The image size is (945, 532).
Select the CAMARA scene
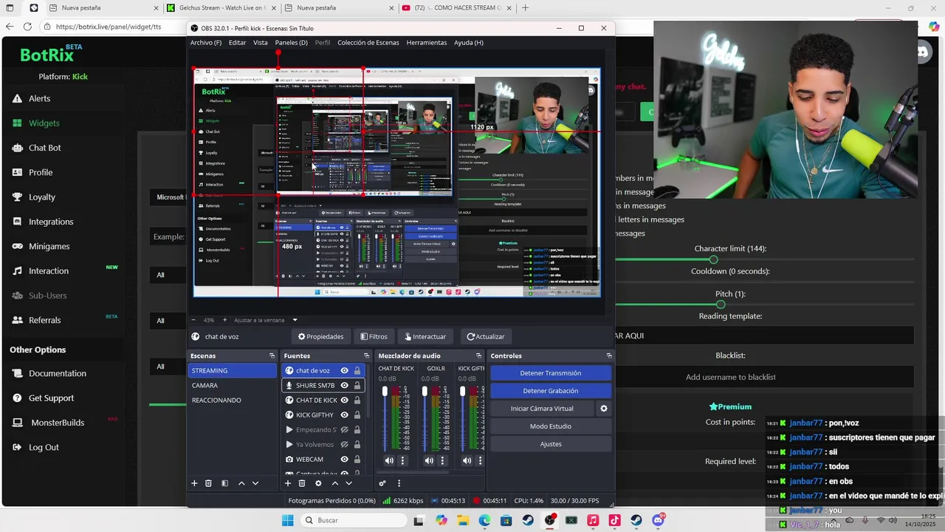(x=232, y=385)
